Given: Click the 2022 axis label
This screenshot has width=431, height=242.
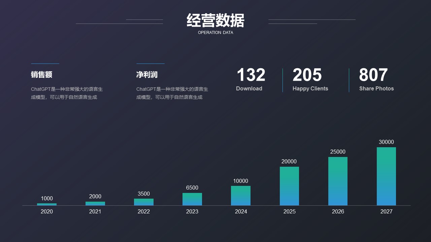Looking at the screenshot, I should [x=144, y=211].
